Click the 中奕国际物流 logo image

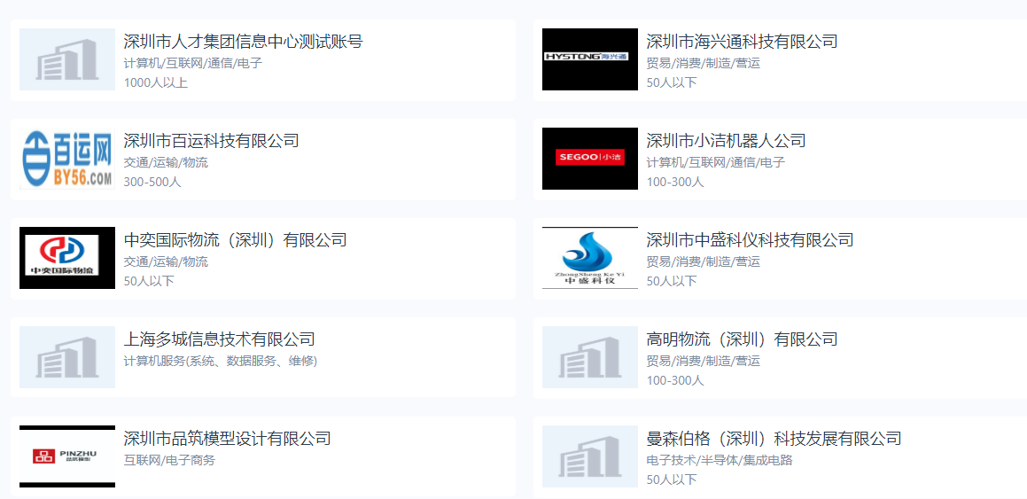67,258
